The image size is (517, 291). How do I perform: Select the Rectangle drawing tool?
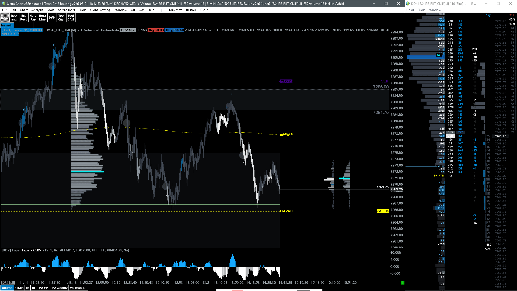pos(14,18)
